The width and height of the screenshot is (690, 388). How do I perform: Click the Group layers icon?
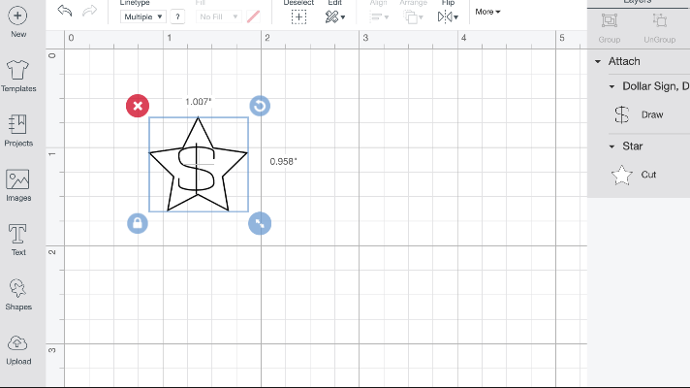pos(610,20)
